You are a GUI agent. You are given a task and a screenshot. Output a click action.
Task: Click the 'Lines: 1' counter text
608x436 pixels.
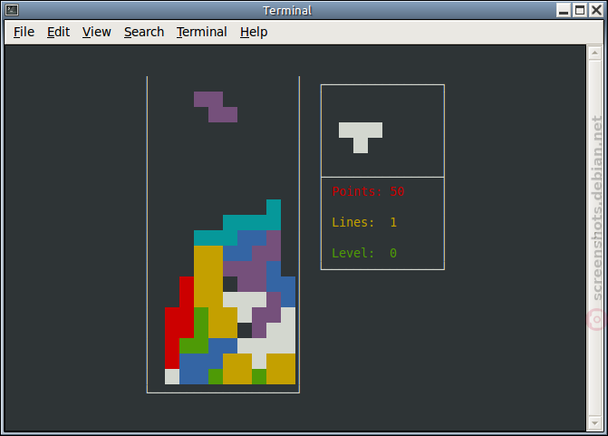click(x=364, y=222)
